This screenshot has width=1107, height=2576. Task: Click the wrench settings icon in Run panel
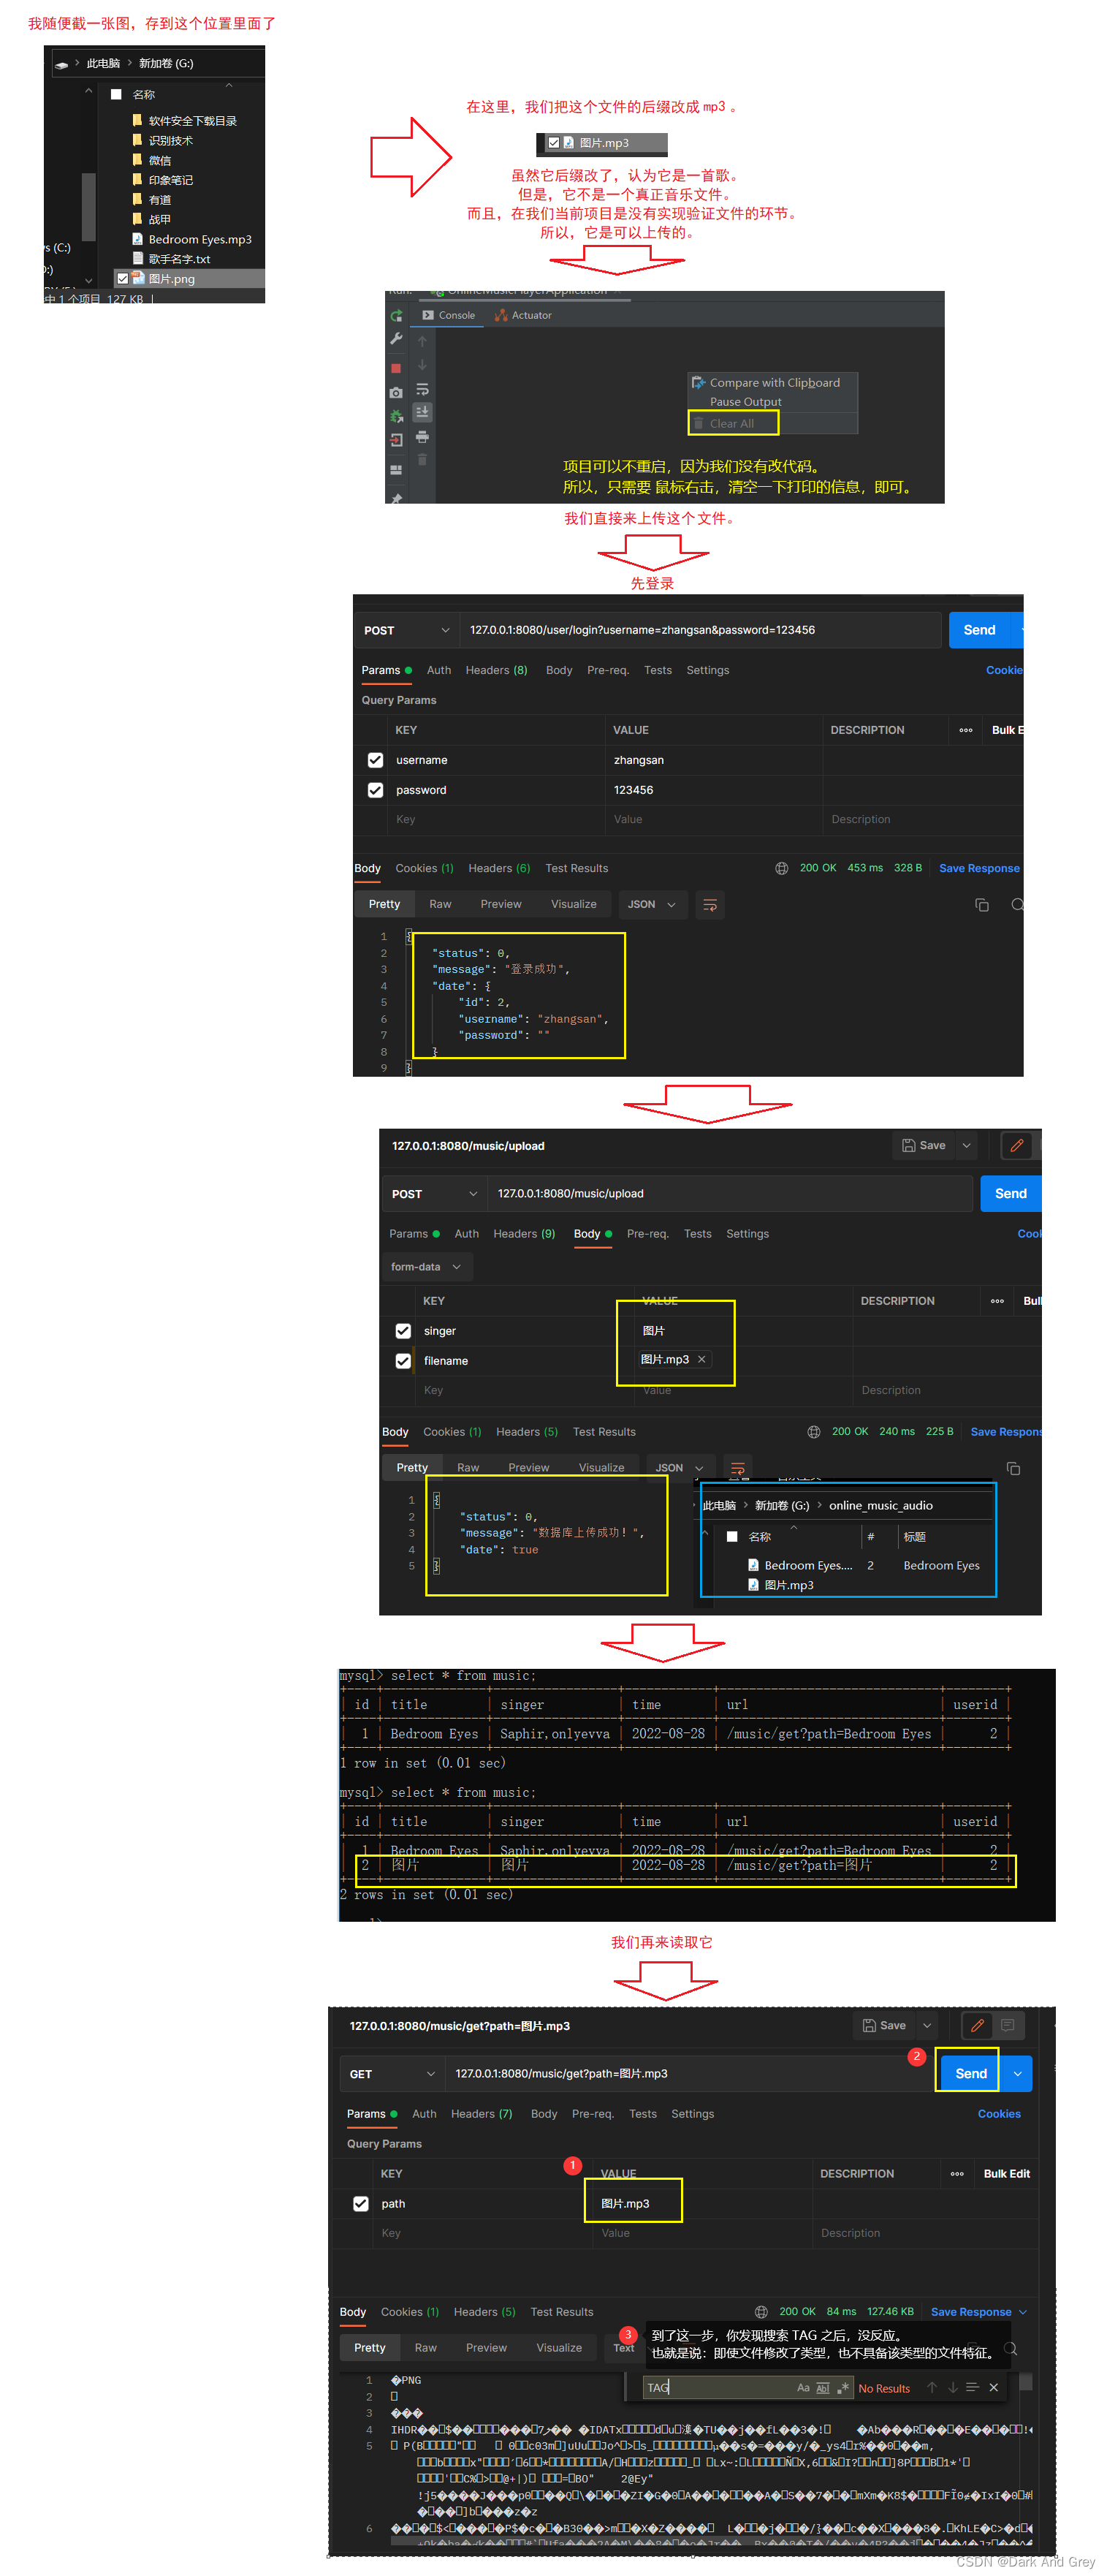pyautogui.click(x=396, y=340)
